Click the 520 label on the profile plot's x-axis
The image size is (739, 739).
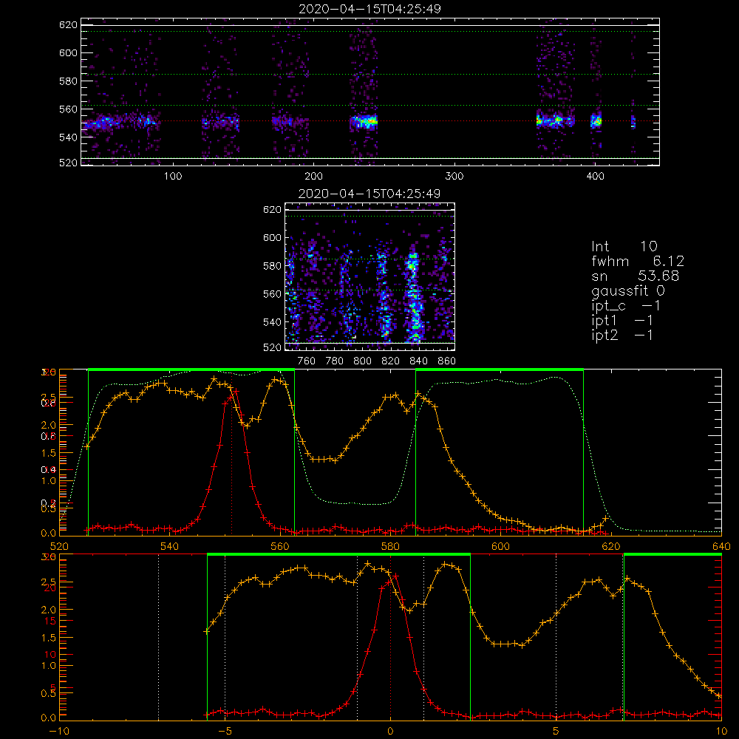[59, 546]
